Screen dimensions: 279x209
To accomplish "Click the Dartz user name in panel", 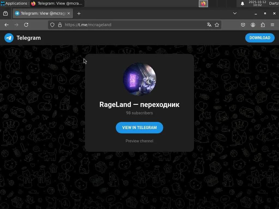I will point(274,3).
